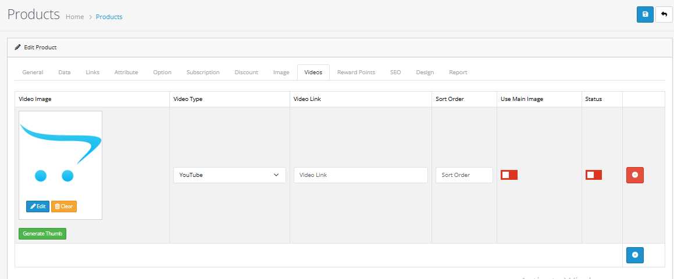Go to Home breadcrumb link
The image size is (674, 279).
pos(75,17)
